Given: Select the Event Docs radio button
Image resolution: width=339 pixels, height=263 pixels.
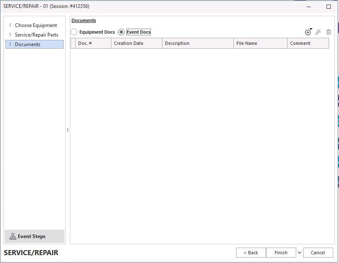Looking at the screenshot, I should click(121, 32).
